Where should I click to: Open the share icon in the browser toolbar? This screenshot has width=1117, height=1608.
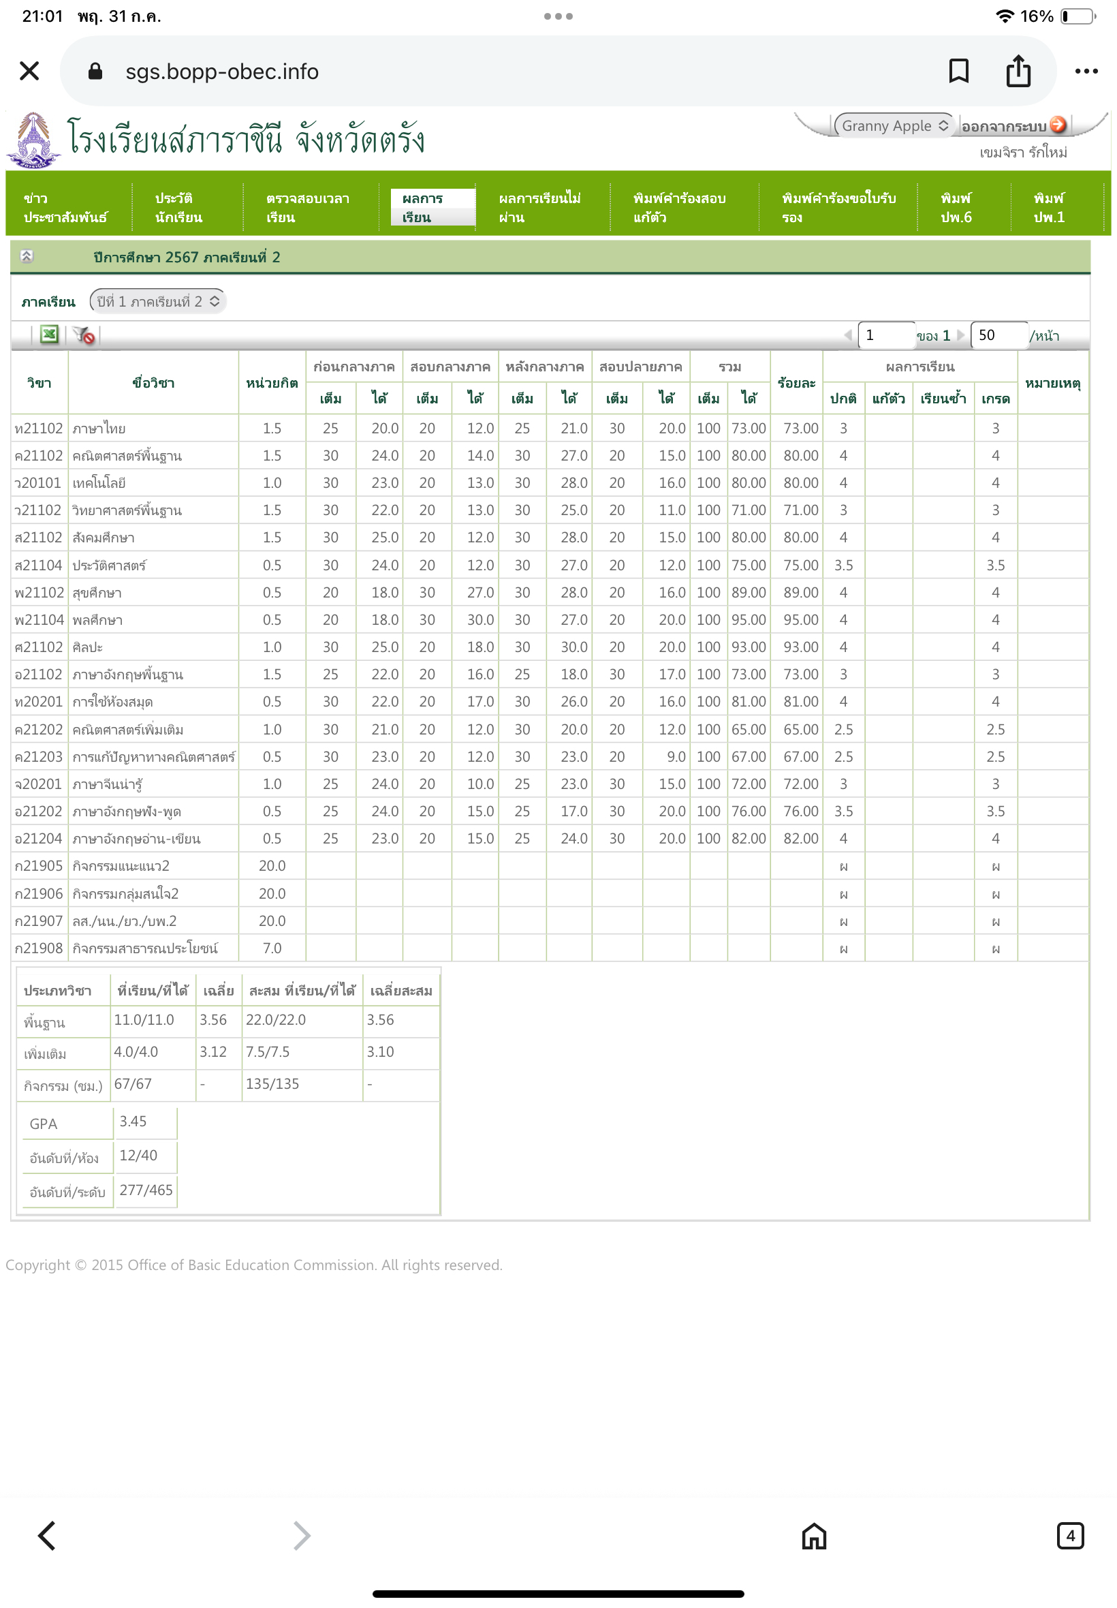click(x=1018, y=71)
